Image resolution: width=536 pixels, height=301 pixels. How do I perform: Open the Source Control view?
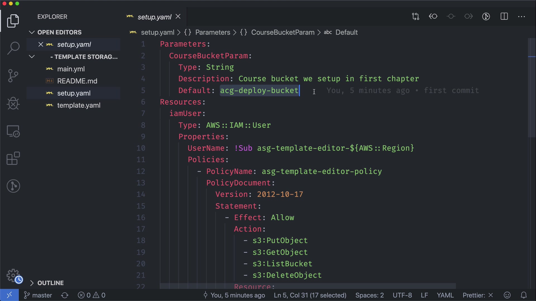[x=13, y=76]
